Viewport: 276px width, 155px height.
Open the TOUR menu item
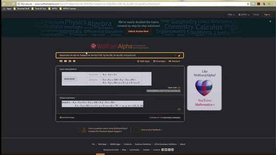pos(256,15)
